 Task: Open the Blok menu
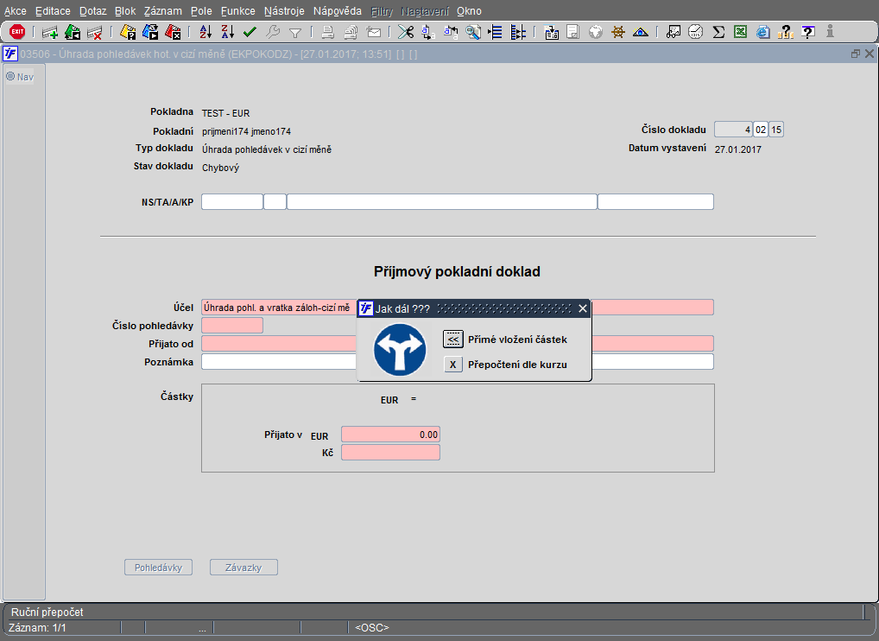pyautogui.click(x=125, y=11)
